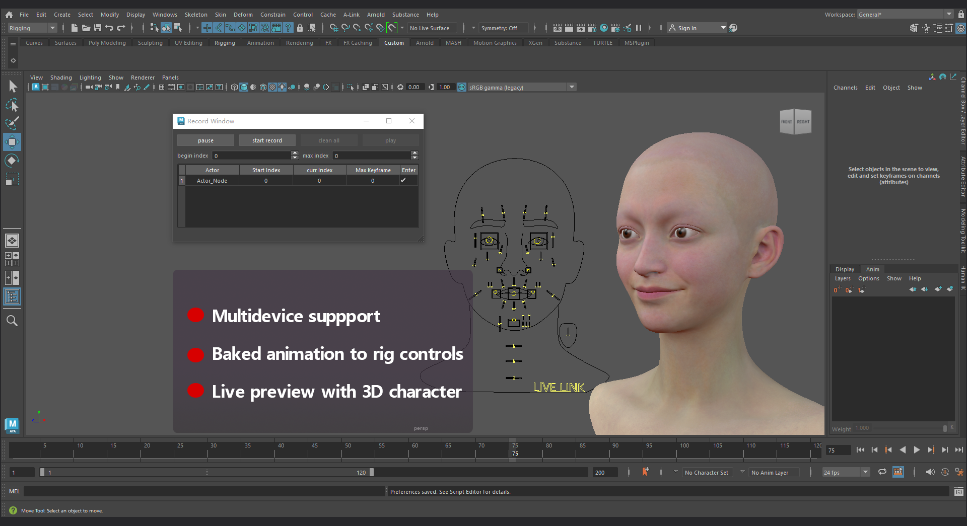The height and width of the screenshot is (526, 967).
Task: Expand the sRGB gamma color space dropdown
Action: click(x=572, y=87)
